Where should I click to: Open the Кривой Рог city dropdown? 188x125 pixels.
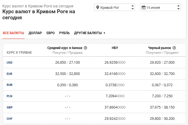(115, 7)
